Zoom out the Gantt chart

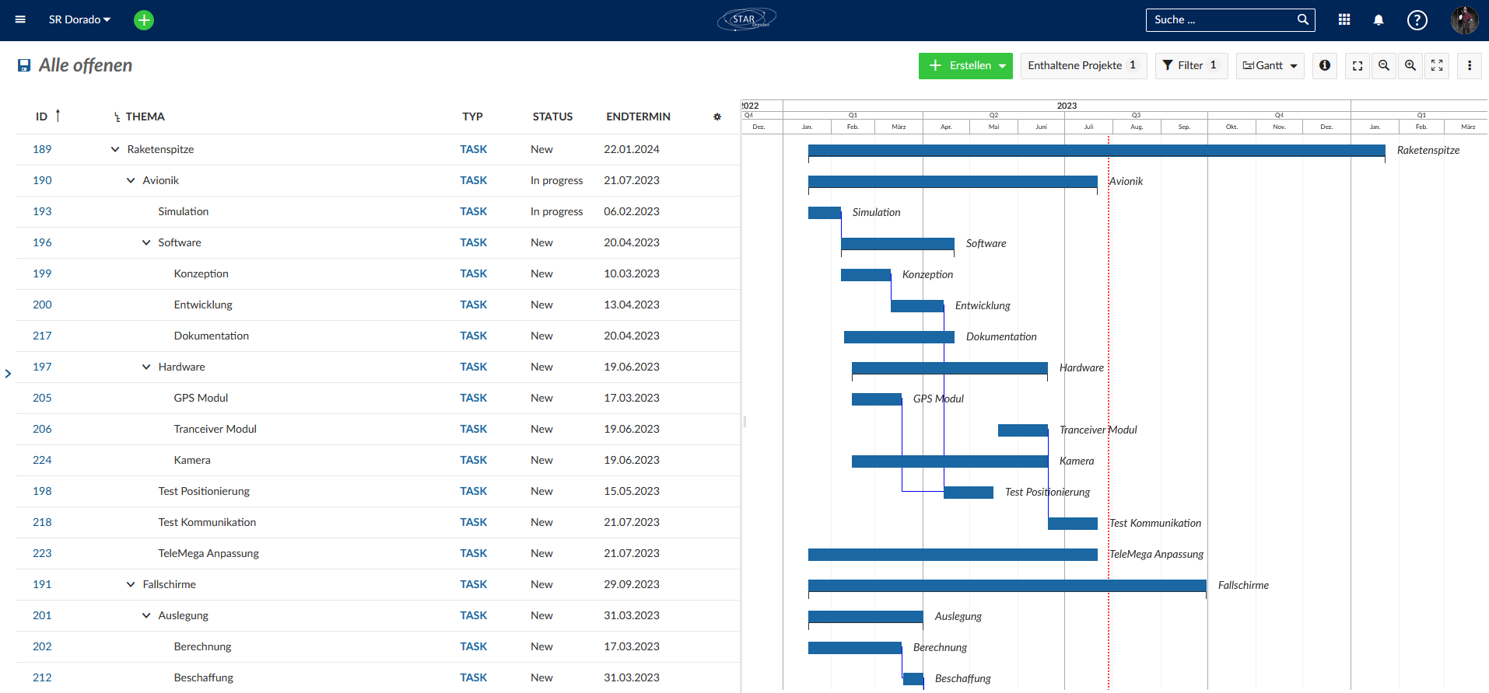coord(1384,66)
